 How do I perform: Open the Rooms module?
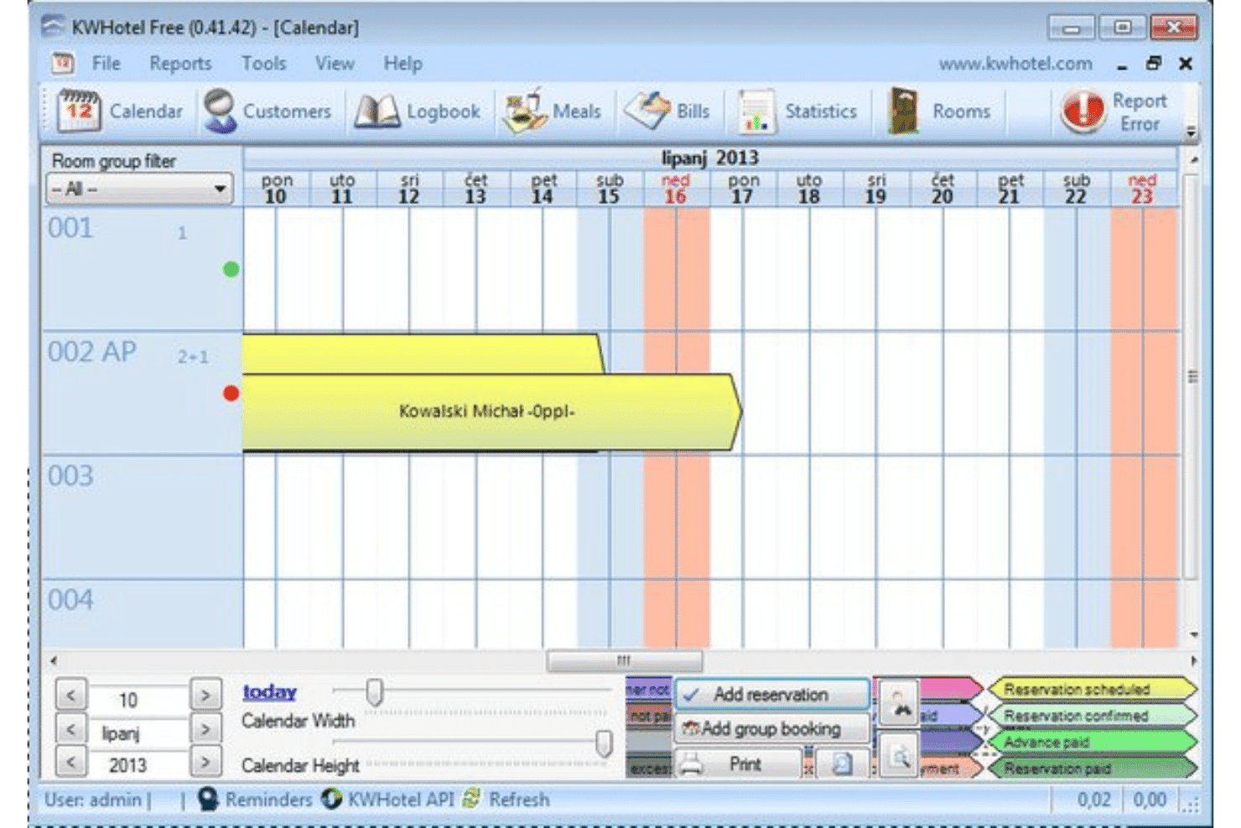939,111
